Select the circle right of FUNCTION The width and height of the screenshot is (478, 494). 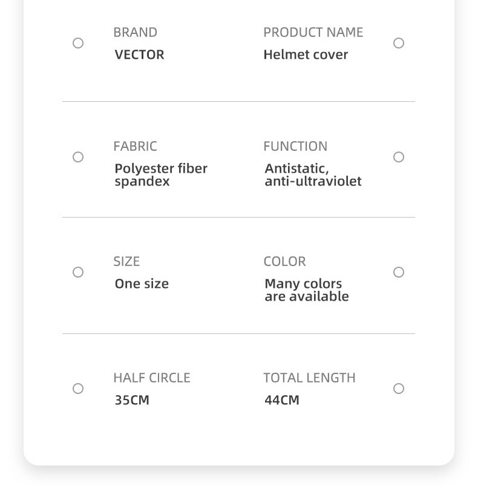[x=399, y=157]
